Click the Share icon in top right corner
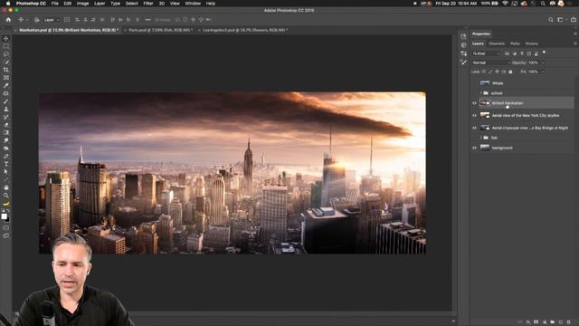The height and width of the screenshot is (326, 579). coord(574,20)
